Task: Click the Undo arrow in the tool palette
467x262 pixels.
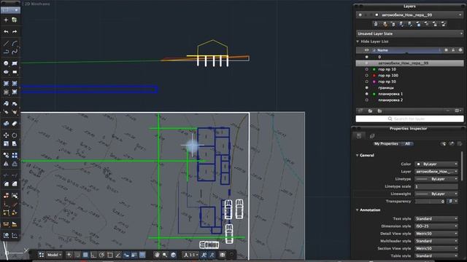Action: pyautogui.click(x=6, y=31)
